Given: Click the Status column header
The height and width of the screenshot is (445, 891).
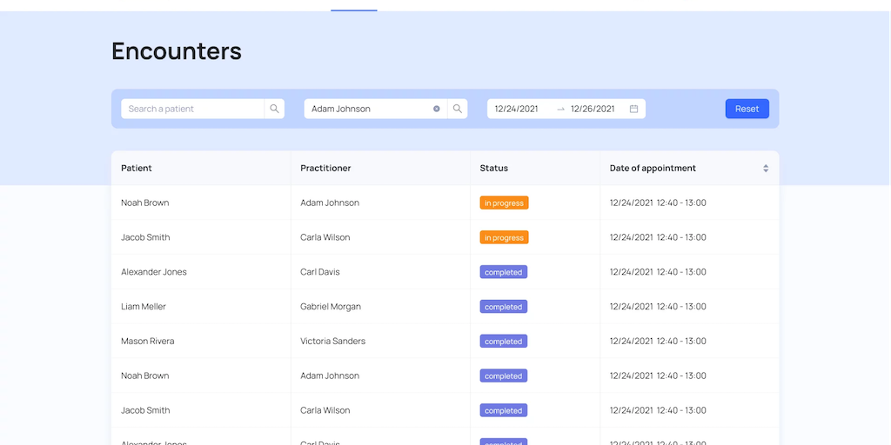Looking at the screenshot, I should pyautogui.click(x=493, y=169).
